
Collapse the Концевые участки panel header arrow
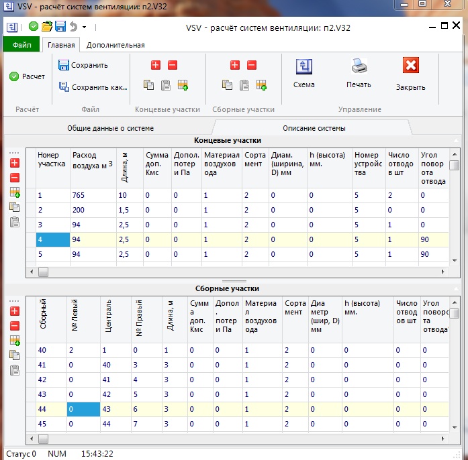(x=456, y=140)
